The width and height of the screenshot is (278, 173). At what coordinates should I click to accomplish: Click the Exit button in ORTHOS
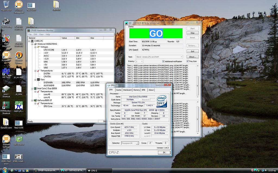(x=192, y=51)
